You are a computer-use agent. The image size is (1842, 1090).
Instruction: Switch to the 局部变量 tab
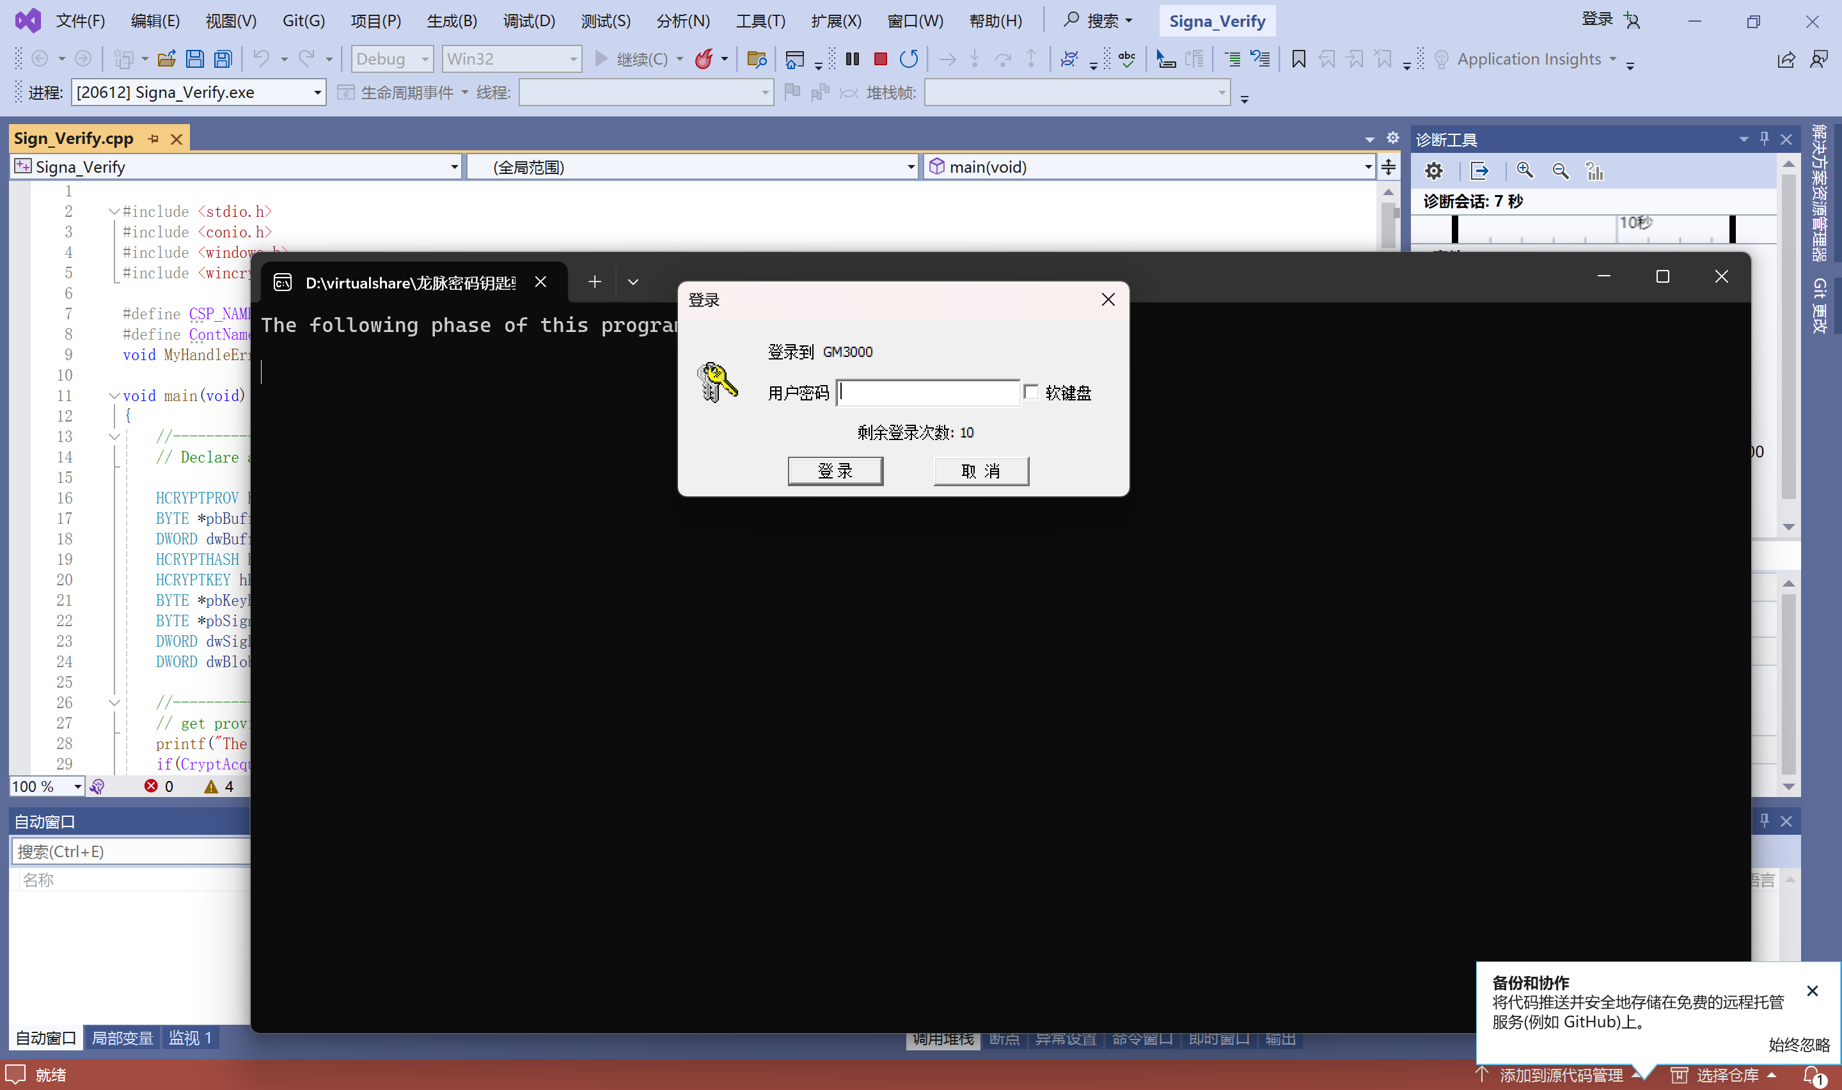click(x=122, y=1038)
